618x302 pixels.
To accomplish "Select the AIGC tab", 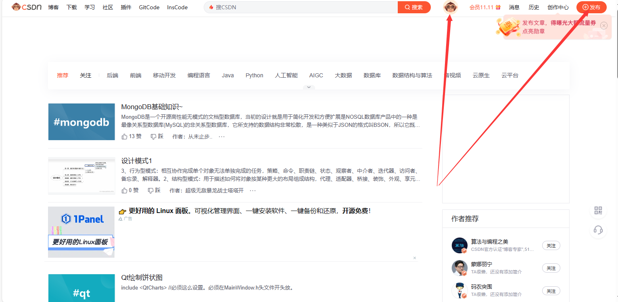I will 316,75.
